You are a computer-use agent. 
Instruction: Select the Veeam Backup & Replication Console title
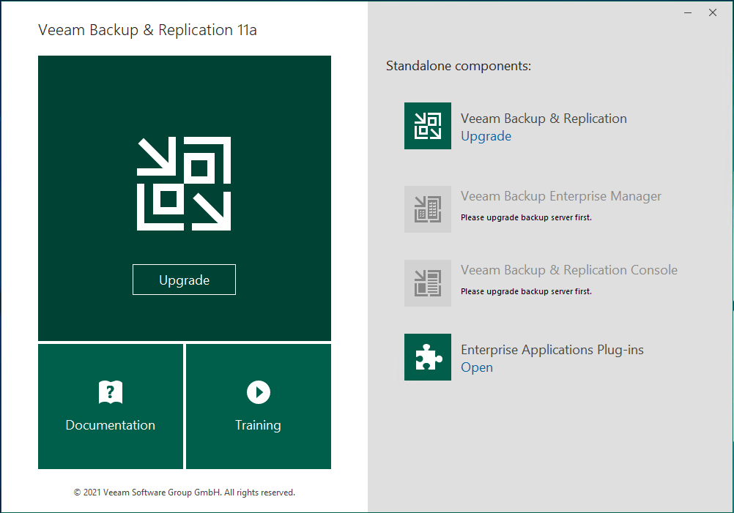coord(568,270)
